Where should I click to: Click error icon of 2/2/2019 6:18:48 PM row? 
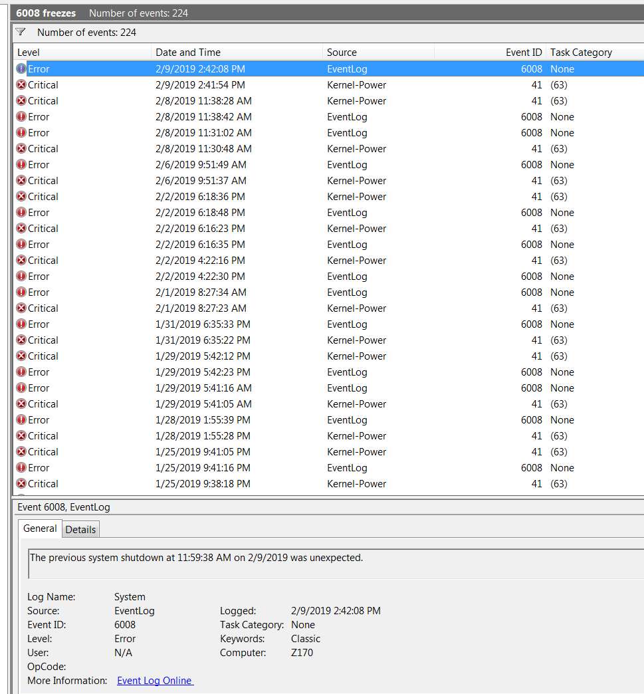coord(21,212)
